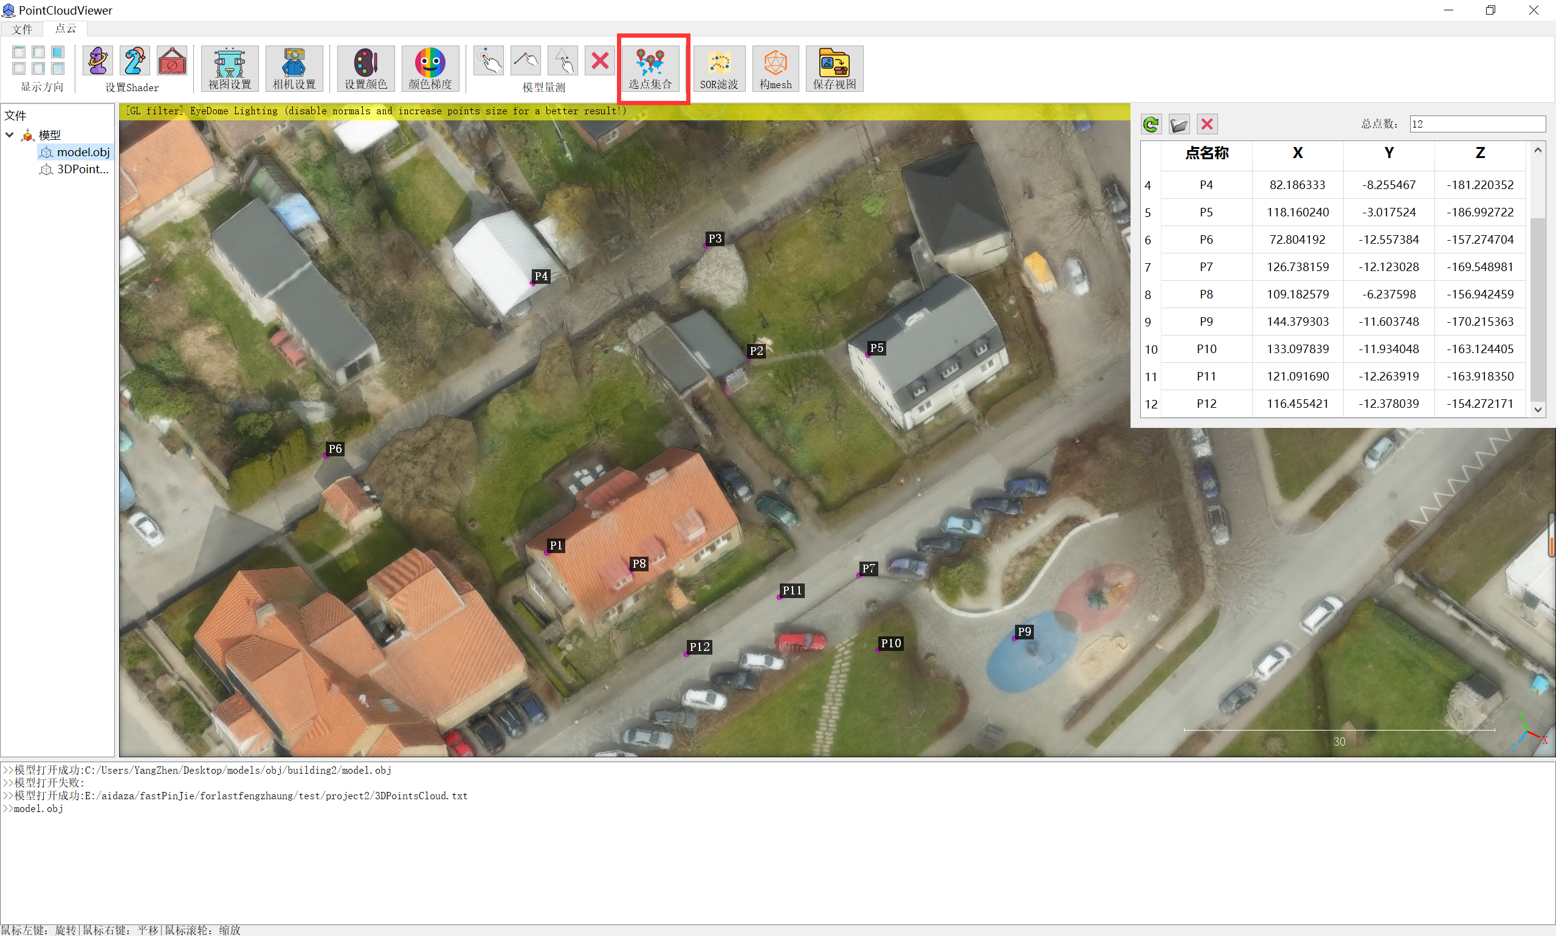Click the X column header

[x=1298, y=153]
